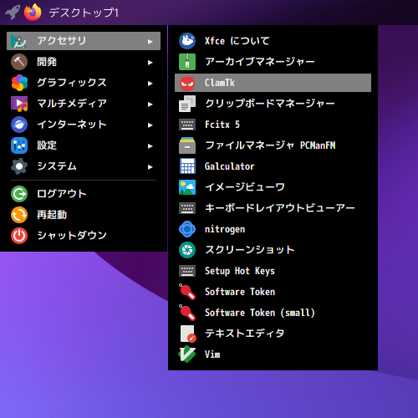This screenshot has height=418, width=418.
Task: Click the システム gear icon
Action: pos(19,166)
